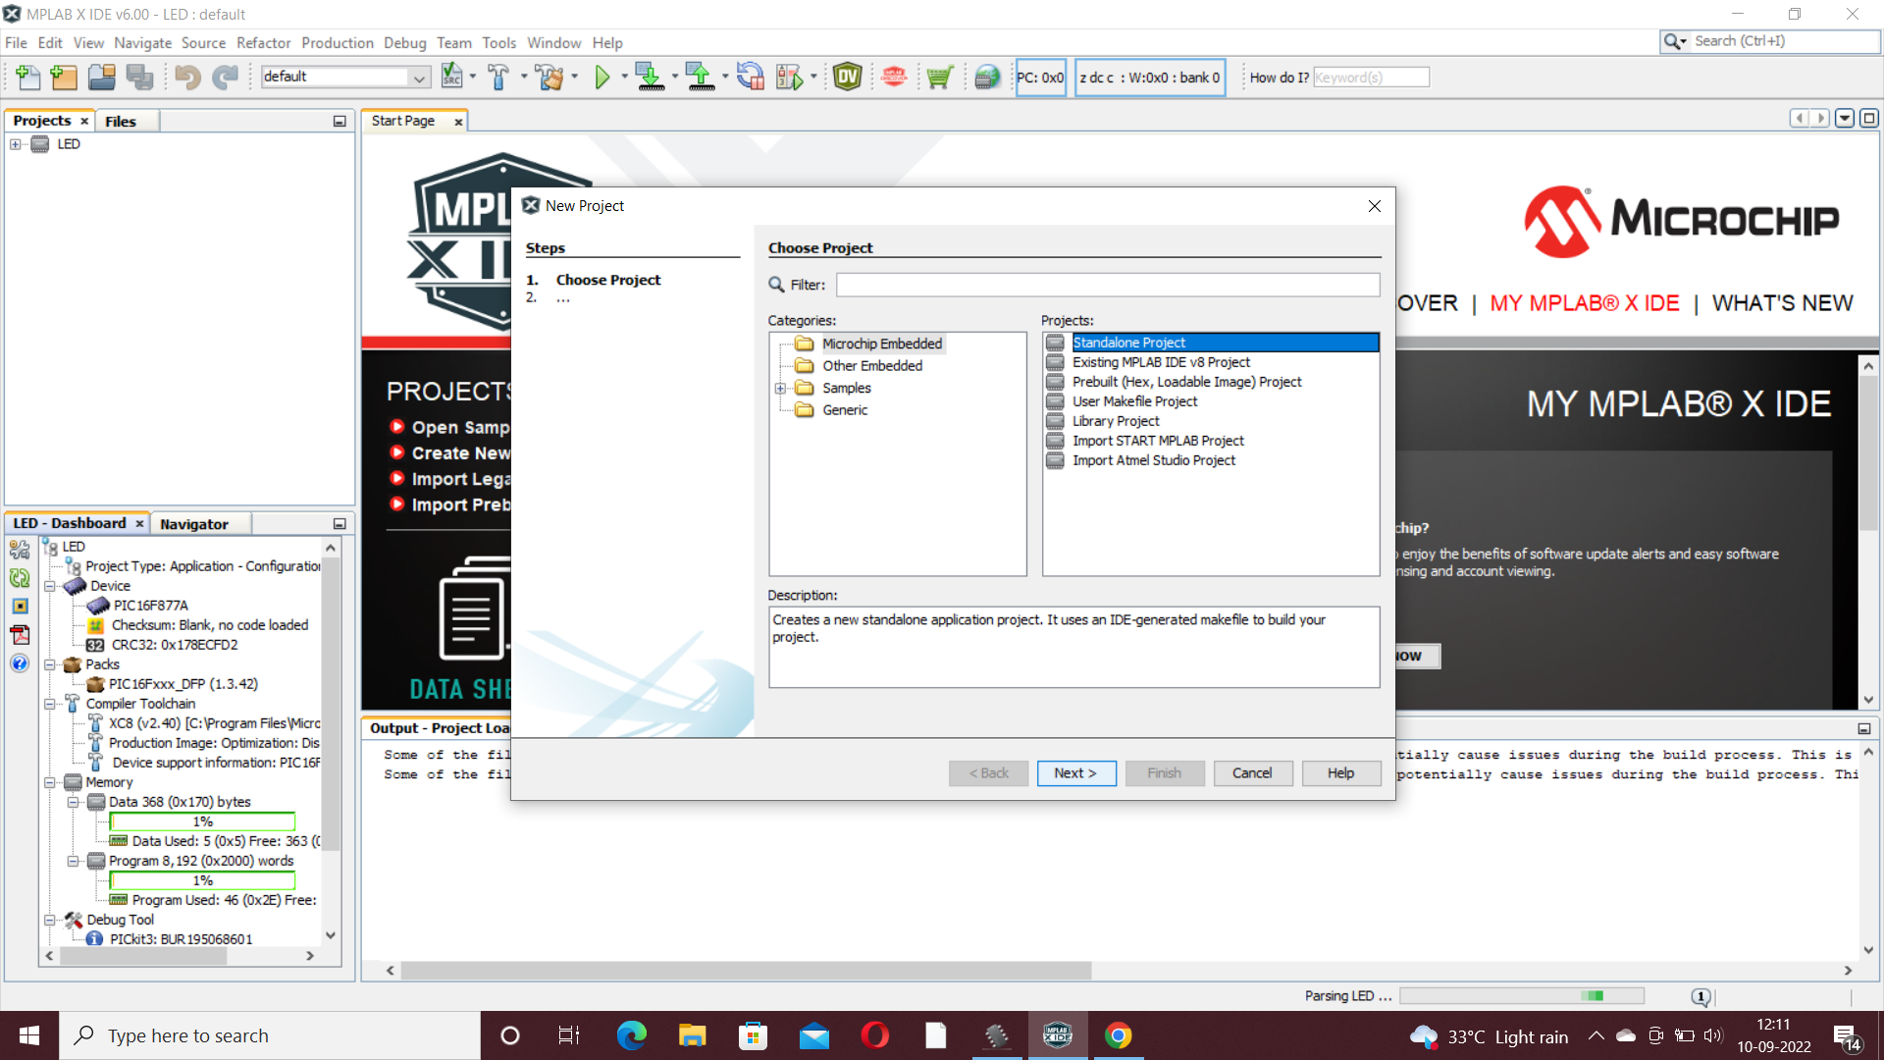
Task: Open the MPLAB Data Visualizer DV icon
Action: coord(847,78)
